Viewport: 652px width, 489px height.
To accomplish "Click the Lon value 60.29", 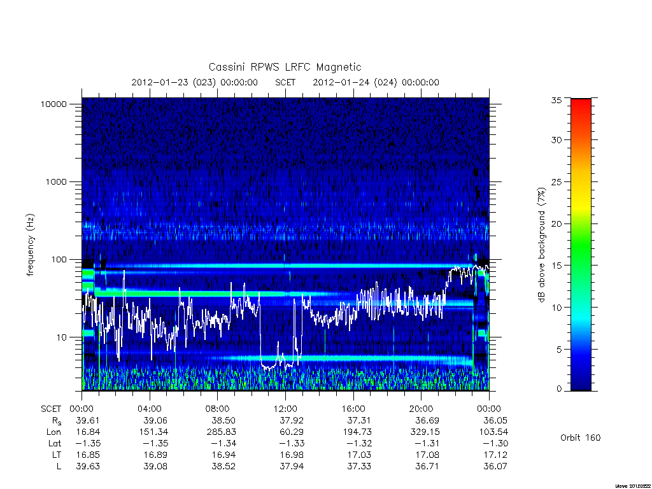I will click(292, 432).
